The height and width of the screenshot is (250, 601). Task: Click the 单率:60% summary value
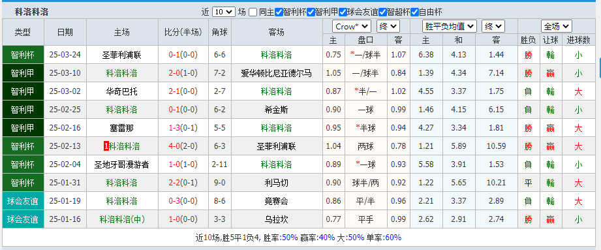(384, 238)
